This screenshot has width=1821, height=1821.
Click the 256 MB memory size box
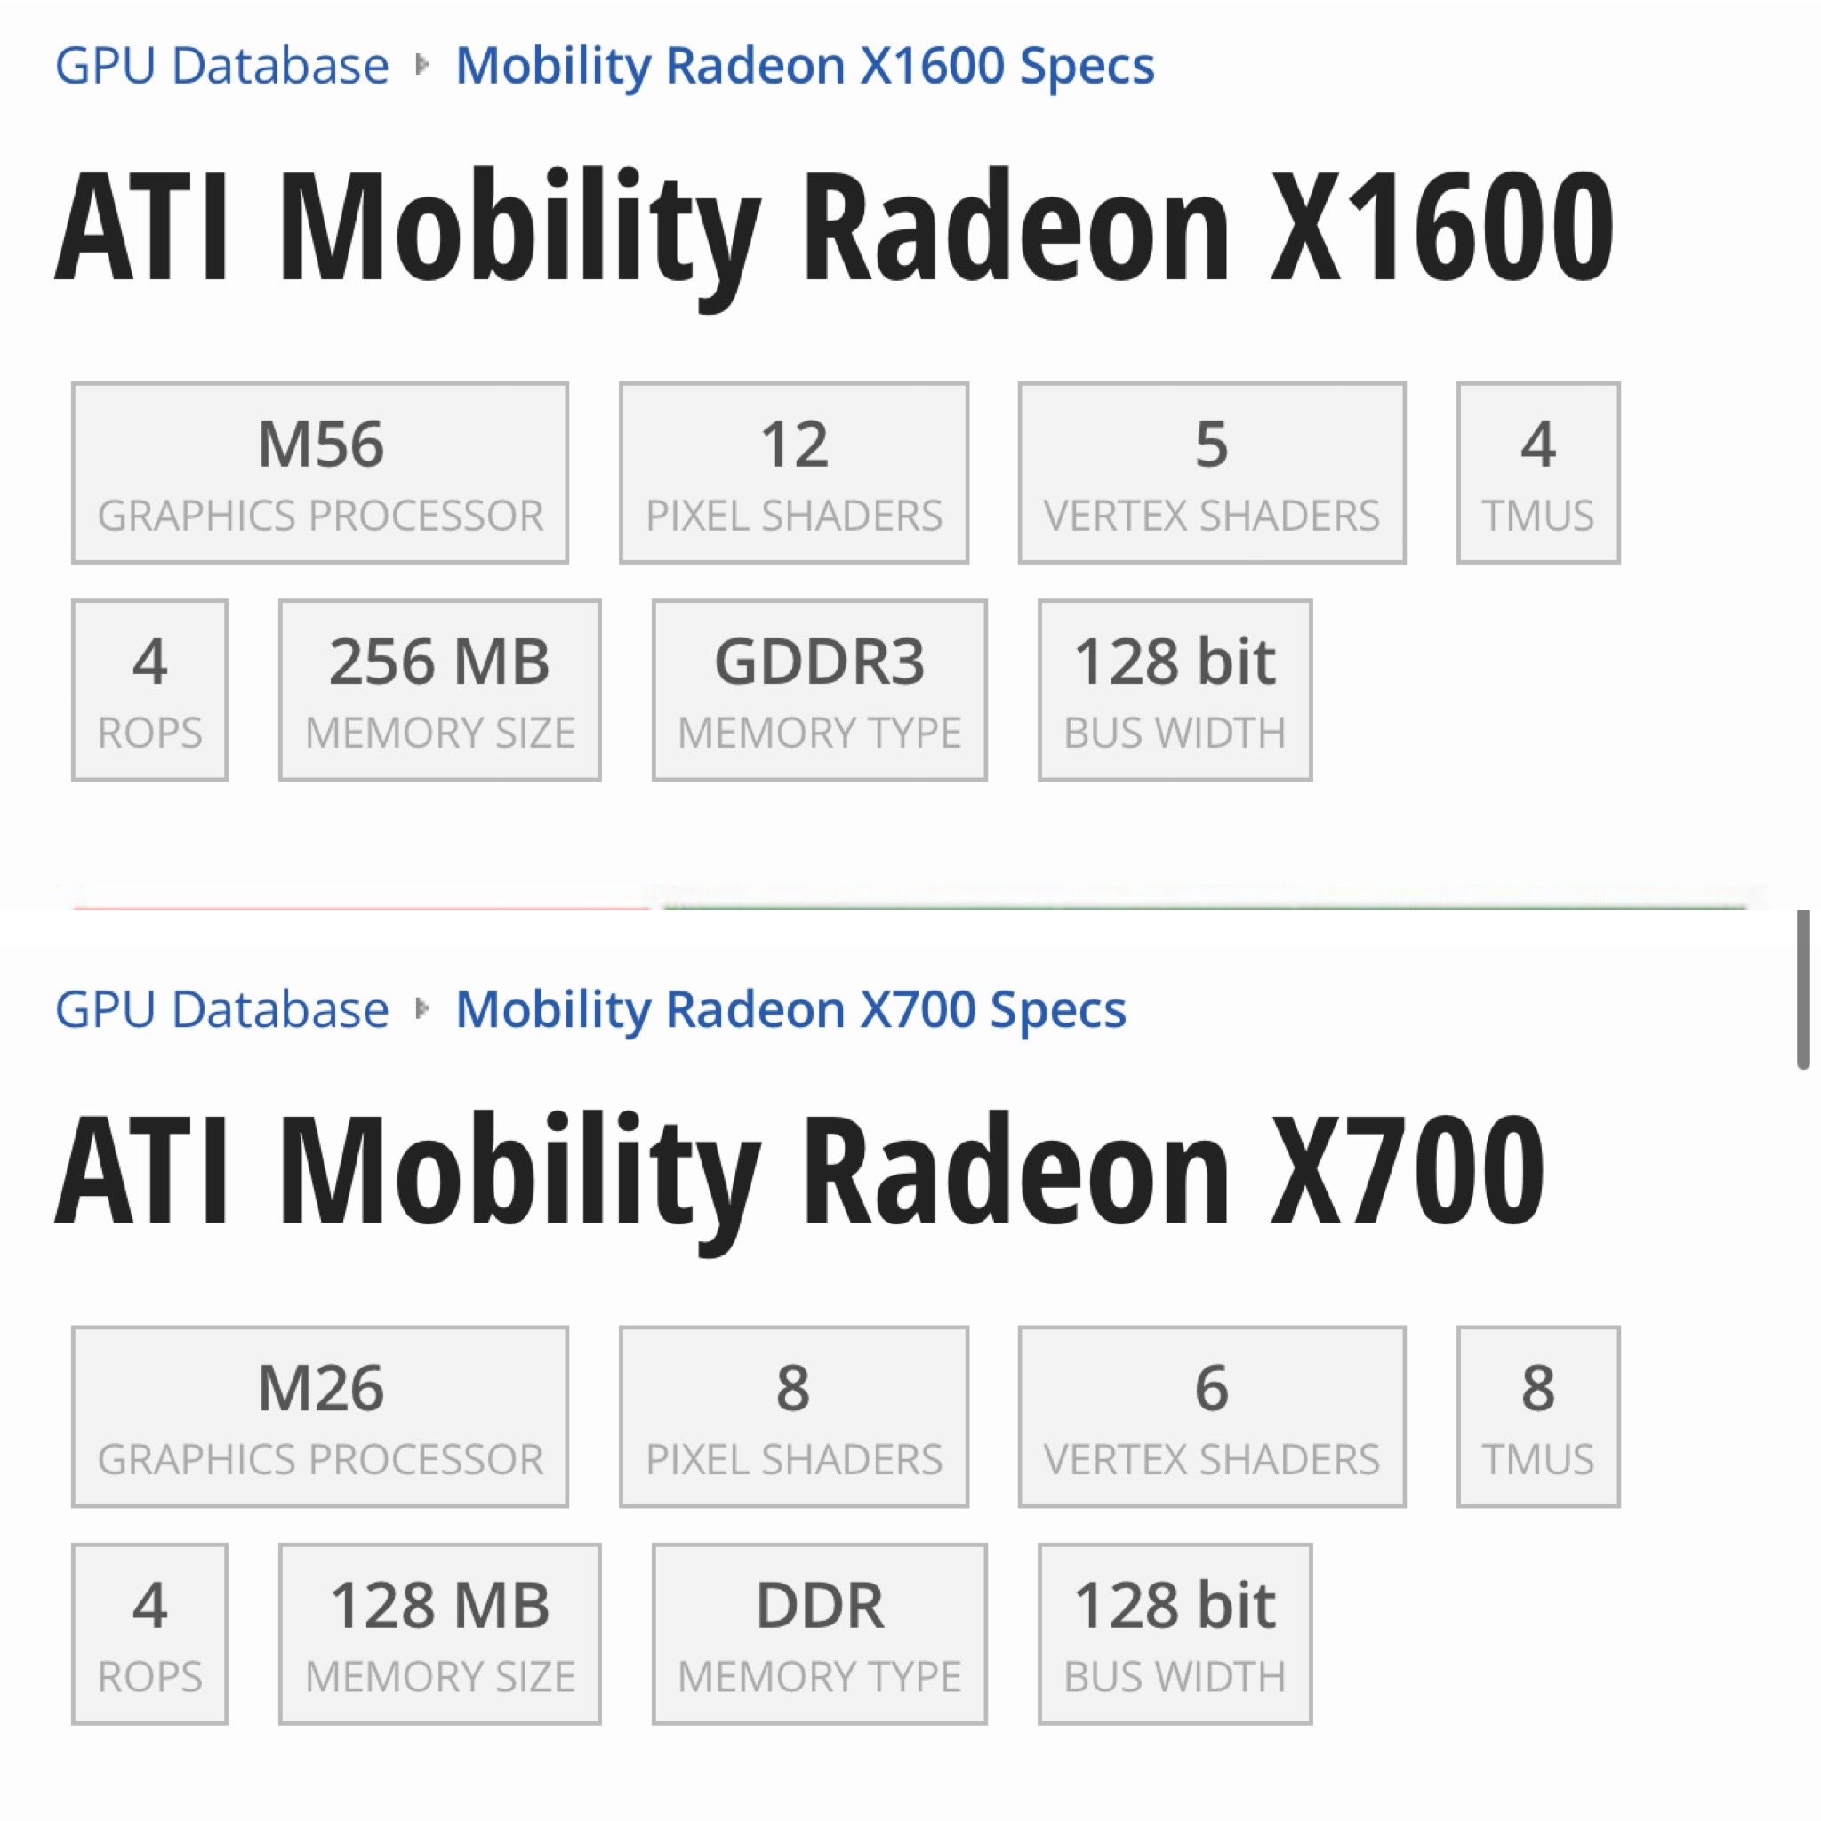pyautogui.click(x=439, y=690)
